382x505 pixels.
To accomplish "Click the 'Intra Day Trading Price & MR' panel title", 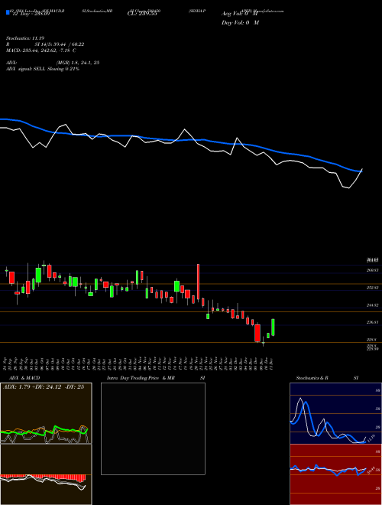I will coord(141,378).
